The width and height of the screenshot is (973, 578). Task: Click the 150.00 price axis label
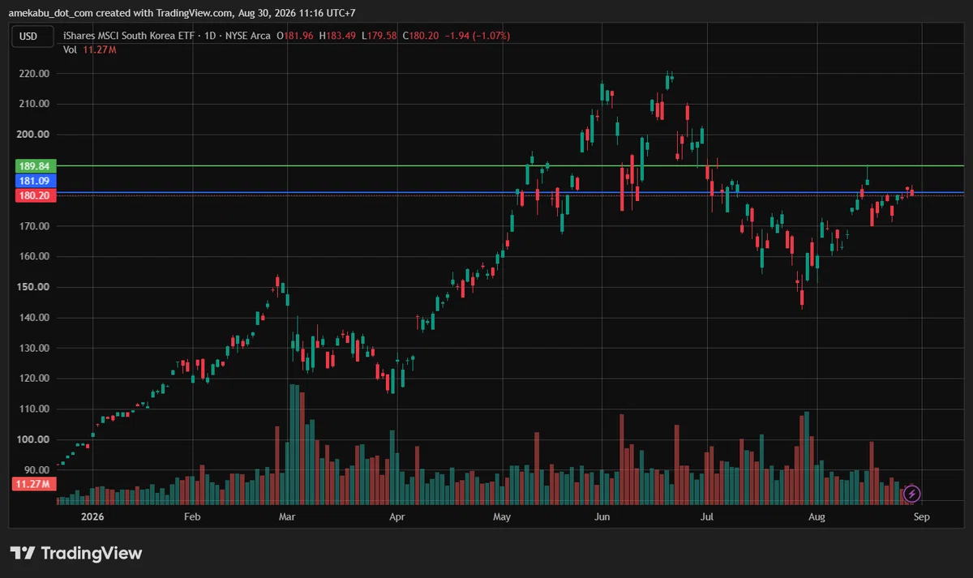tap(33, 287)
